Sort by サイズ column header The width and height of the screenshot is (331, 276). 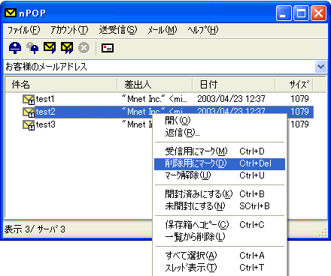coord(294,85)
